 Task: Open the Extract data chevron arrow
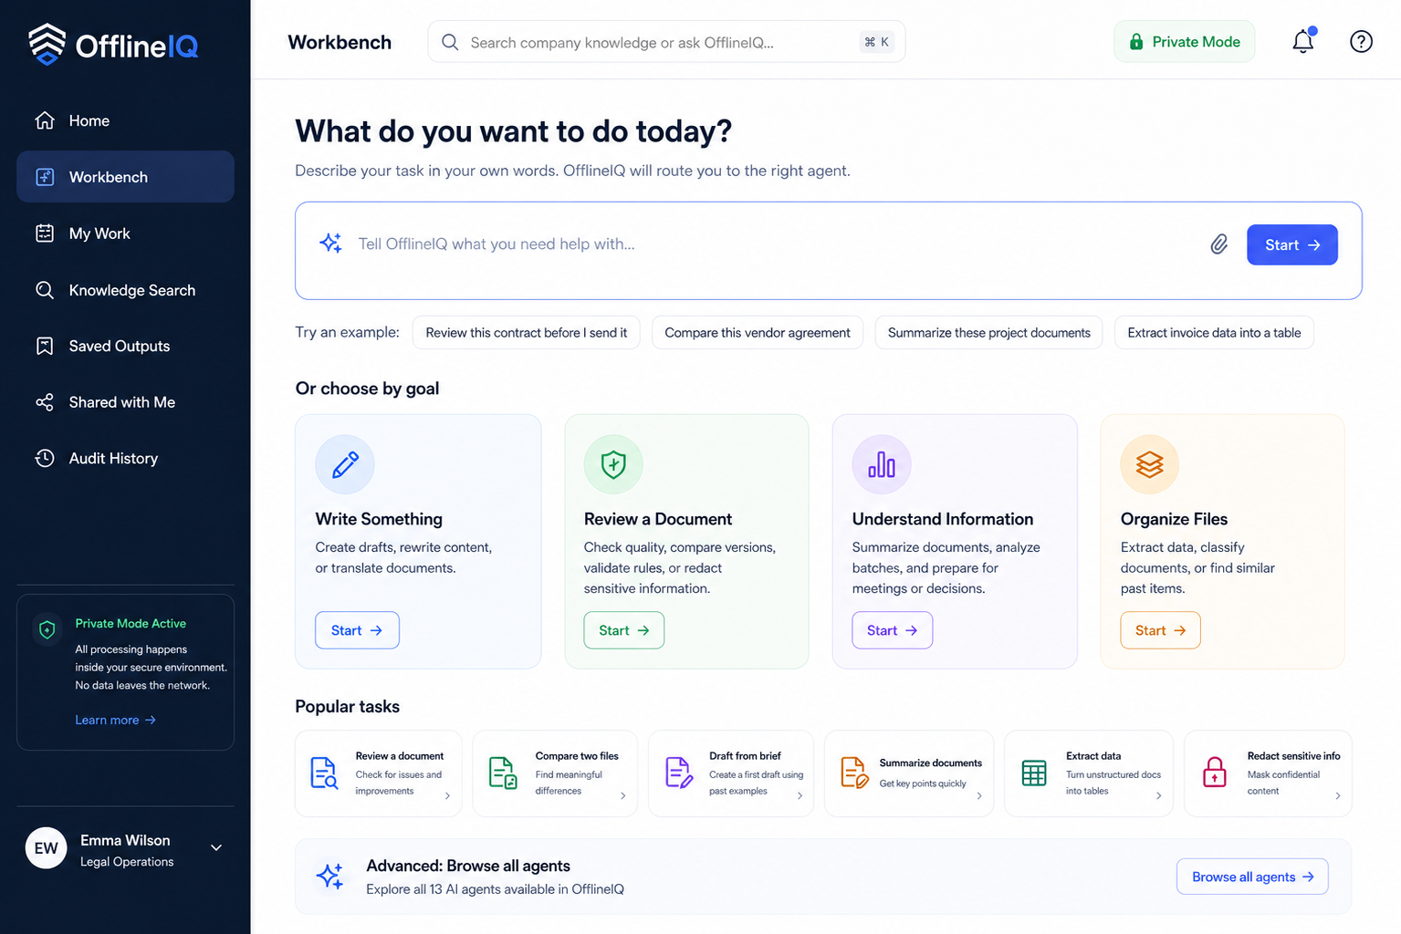[x=1159, y=795]
